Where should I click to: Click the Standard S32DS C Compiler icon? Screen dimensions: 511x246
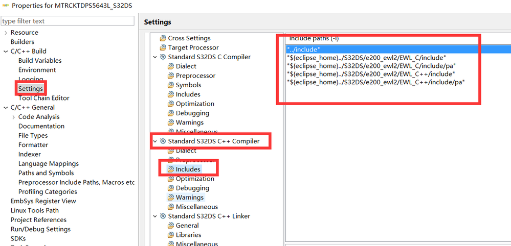coord(163,57)
